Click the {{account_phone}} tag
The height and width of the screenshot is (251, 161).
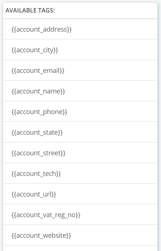click(39, 112)
